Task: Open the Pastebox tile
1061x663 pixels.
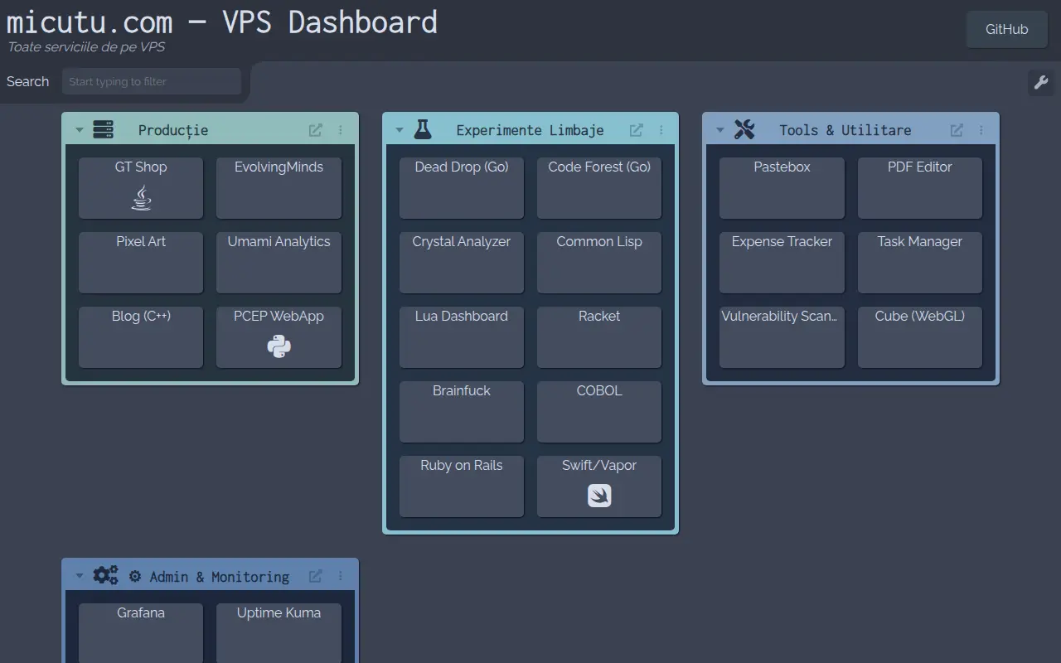Action: tap(782, 188)
